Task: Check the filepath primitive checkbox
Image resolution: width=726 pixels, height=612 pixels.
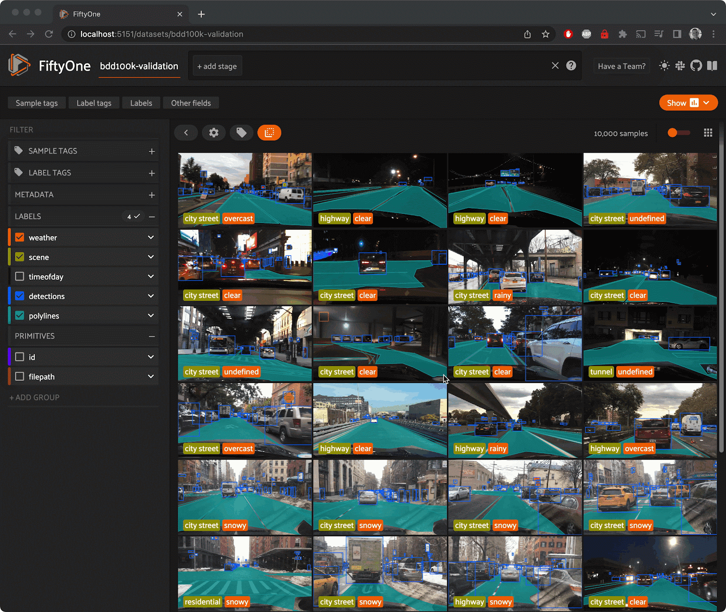Action: click(20, 376)
